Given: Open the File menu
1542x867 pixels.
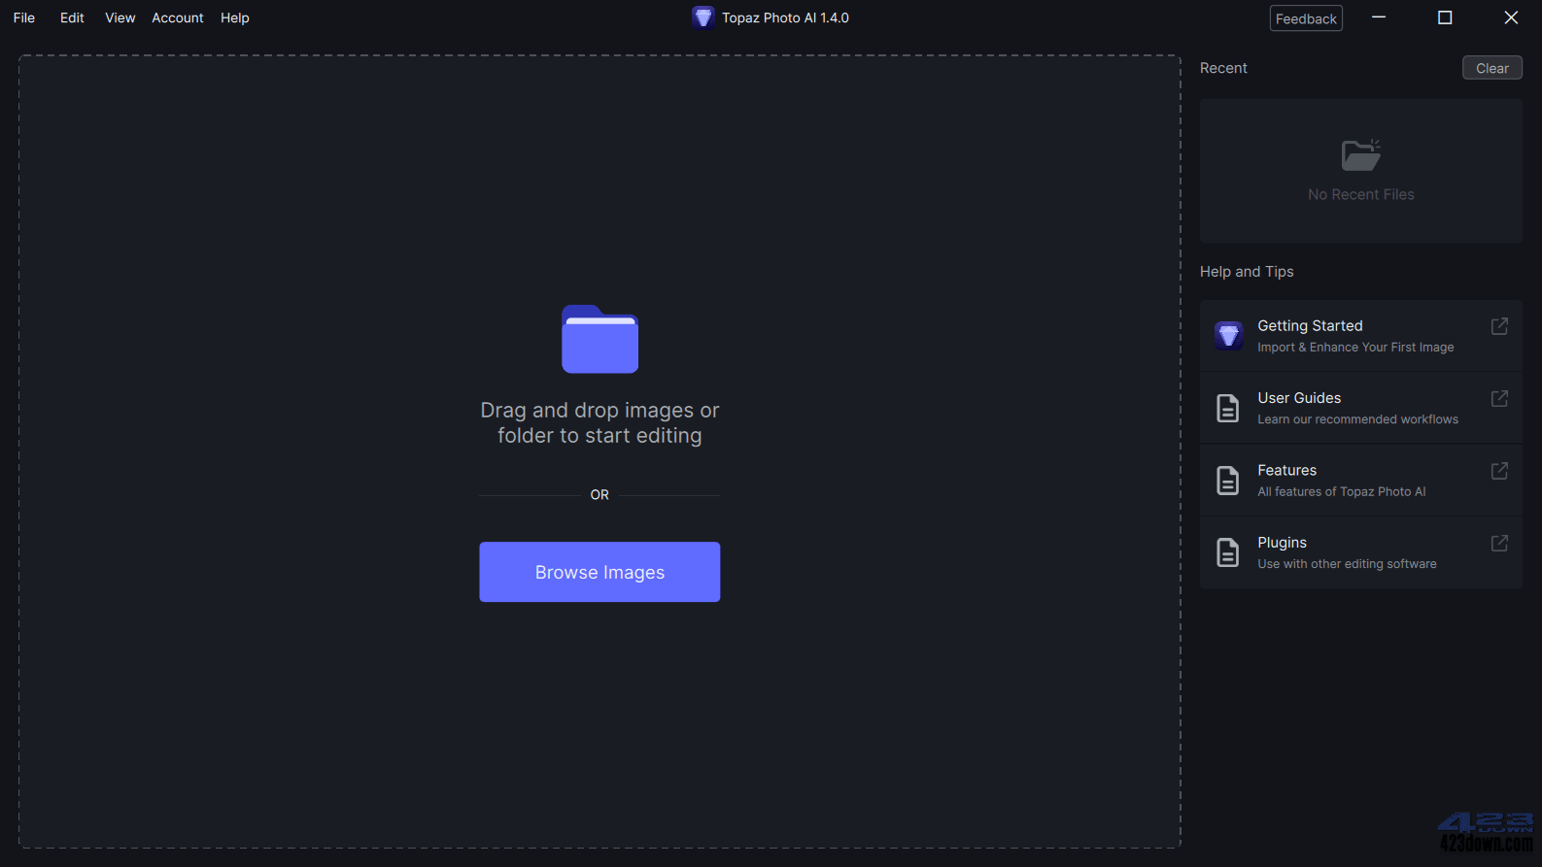Looking at the screenshot, I should pyautogui.click(x=24, y=17).
